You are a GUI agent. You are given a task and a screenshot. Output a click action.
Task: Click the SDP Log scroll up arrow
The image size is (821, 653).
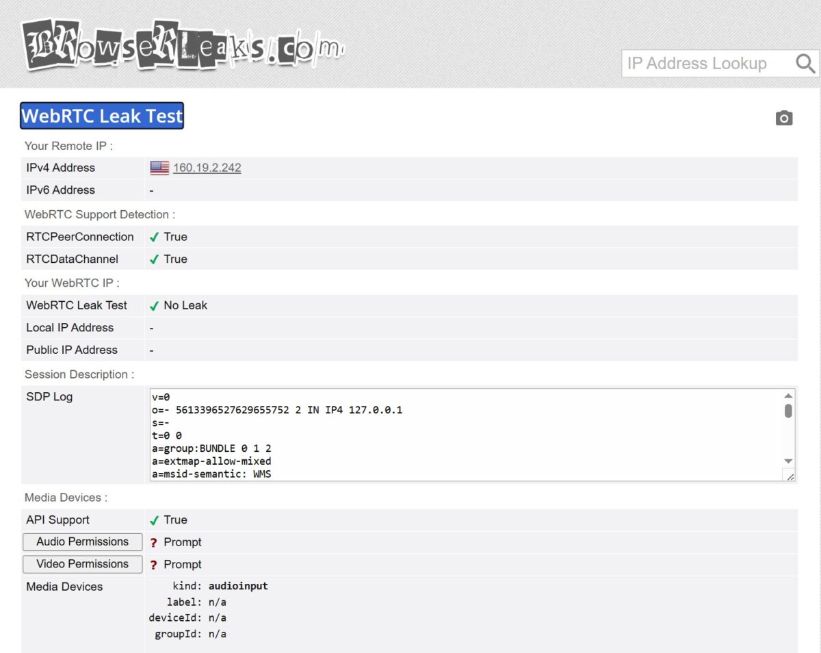tap(788, 396)
